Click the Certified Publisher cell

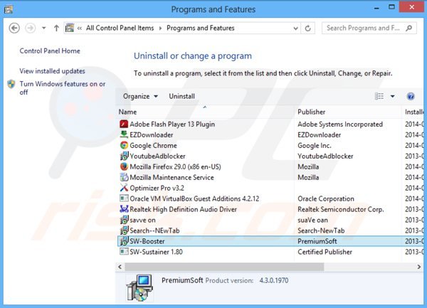coord(325,252)
